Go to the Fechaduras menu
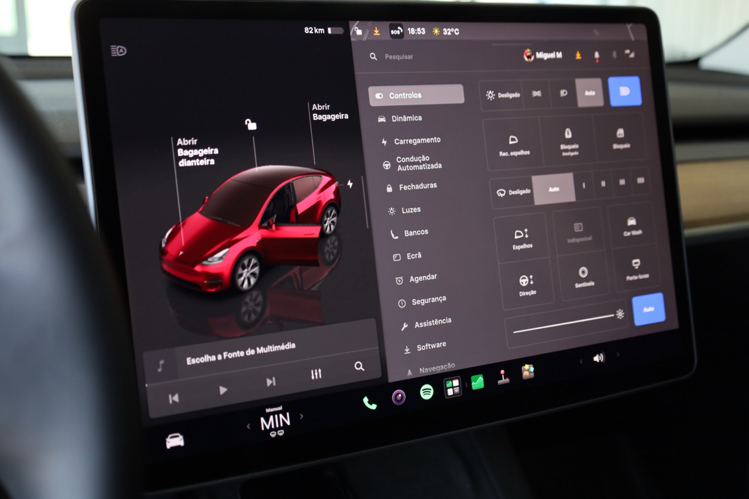 coord(411,187)
